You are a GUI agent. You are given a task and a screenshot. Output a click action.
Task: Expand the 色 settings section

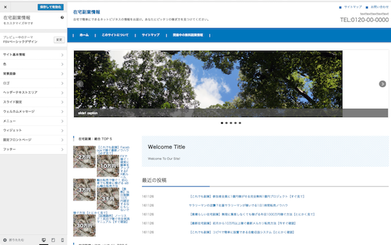point(33,64)
